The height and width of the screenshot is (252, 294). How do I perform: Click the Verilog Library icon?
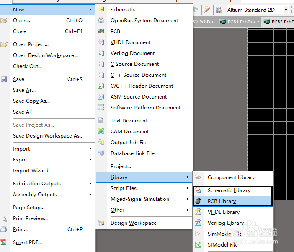click(x=198, y=223)
